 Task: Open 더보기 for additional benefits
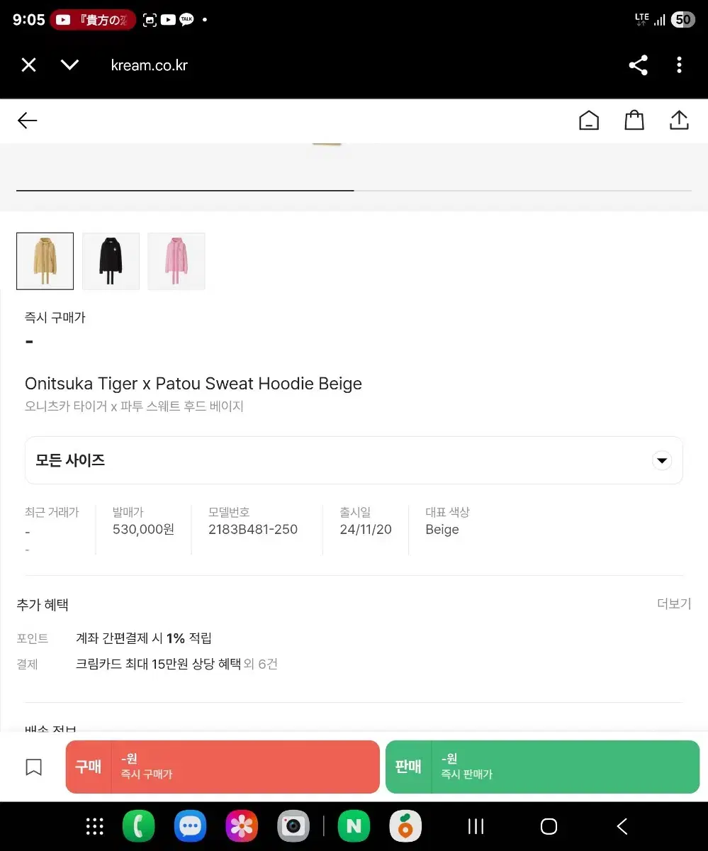pyautogui.click(x=674, y=604)
